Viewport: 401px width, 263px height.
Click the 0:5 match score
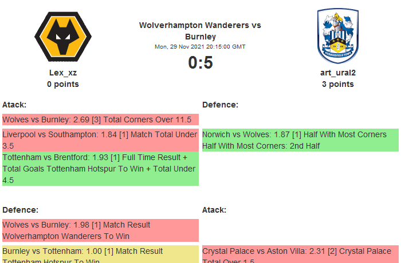[x=200, y=62]
